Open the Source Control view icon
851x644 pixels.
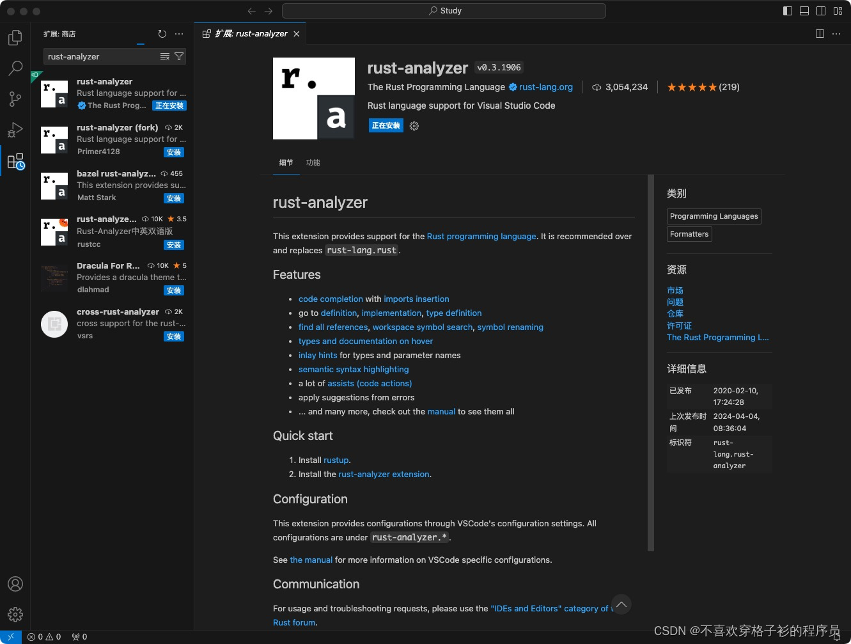point(15,99)
